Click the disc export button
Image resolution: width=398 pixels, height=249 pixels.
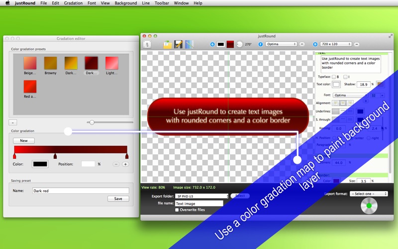369,206
